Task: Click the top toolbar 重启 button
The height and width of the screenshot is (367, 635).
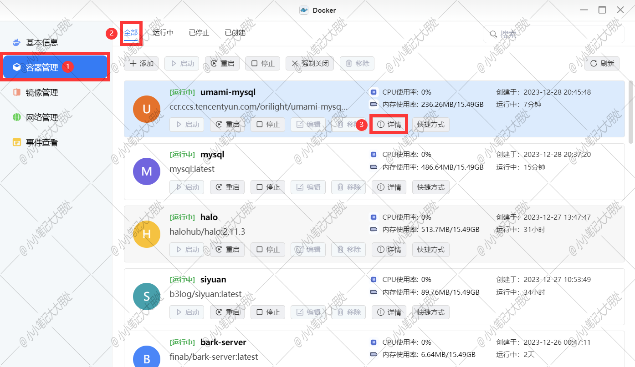Action: (222, 64)
